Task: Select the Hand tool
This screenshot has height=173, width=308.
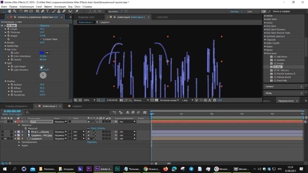Action: coord(10,12)
